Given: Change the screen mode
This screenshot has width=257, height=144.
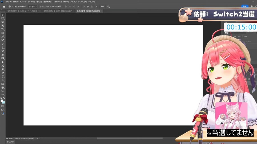Looking at the screenshot, I should [3, 110].
